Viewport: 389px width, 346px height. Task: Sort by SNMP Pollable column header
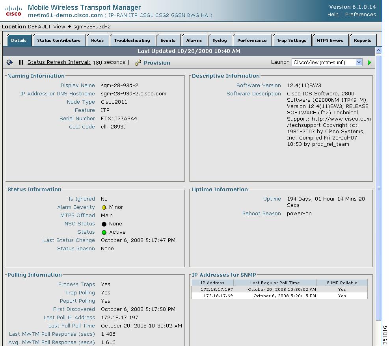point(342,283)
